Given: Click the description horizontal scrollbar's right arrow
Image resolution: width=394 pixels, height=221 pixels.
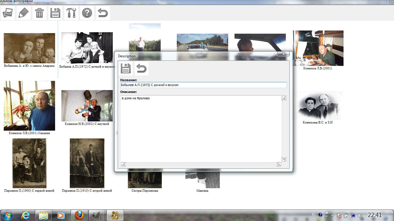Looking at the screenshot, I should coord(279,164).
